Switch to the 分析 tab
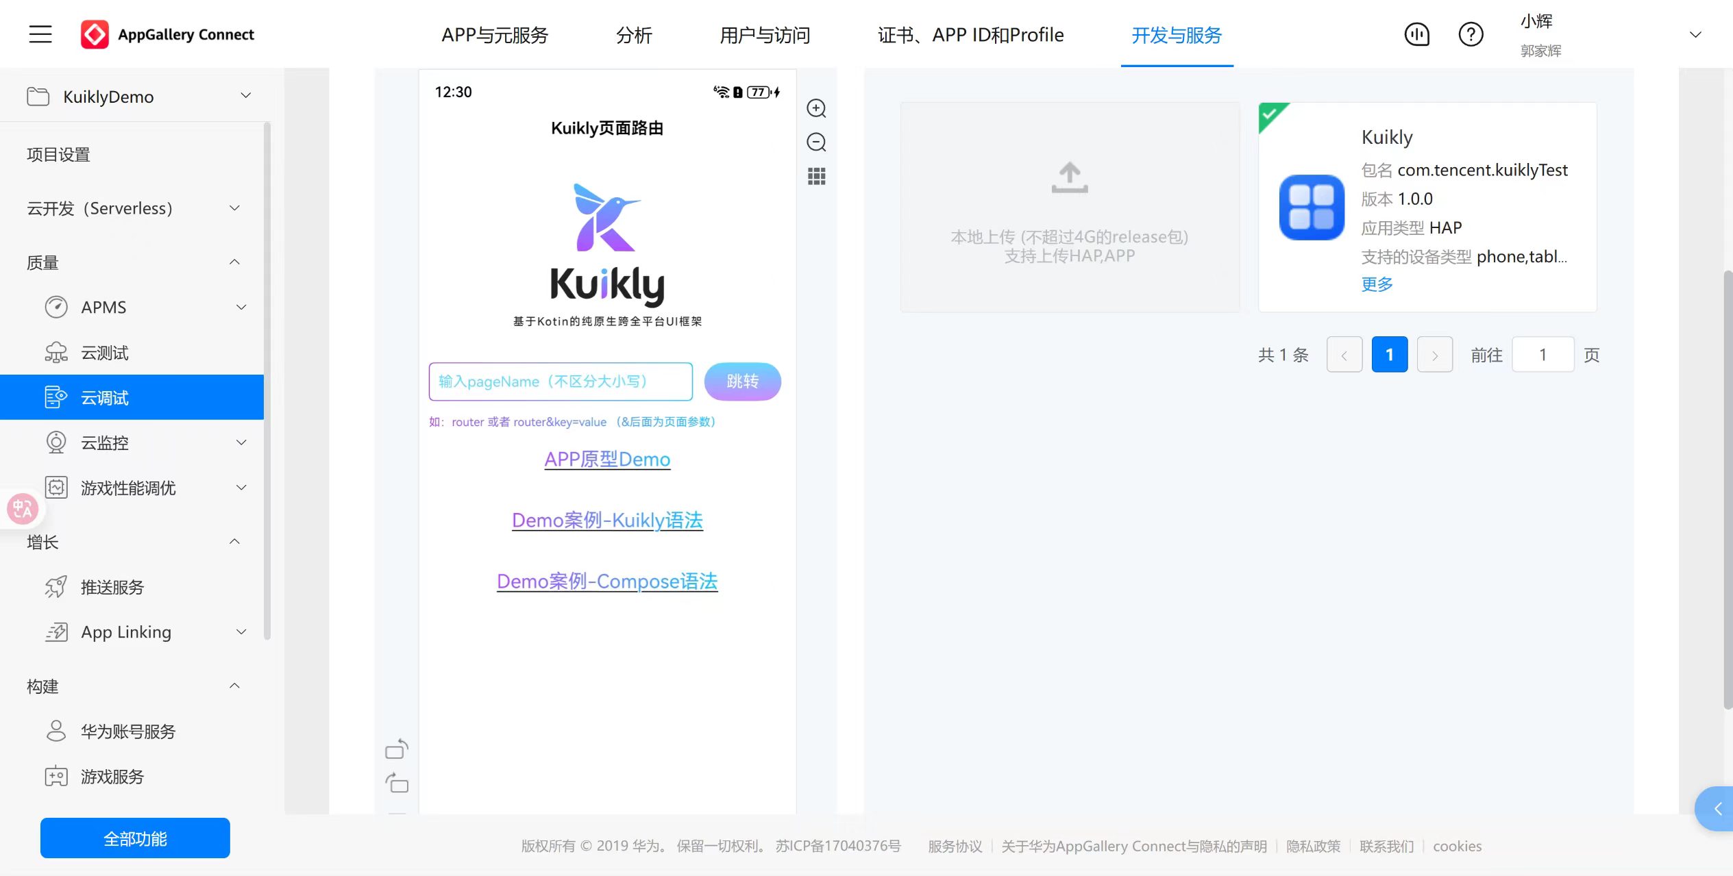1733x876 pixels. [x=634, y=35]
